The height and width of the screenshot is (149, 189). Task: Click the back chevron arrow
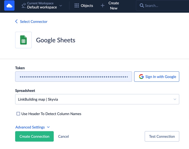16,21
